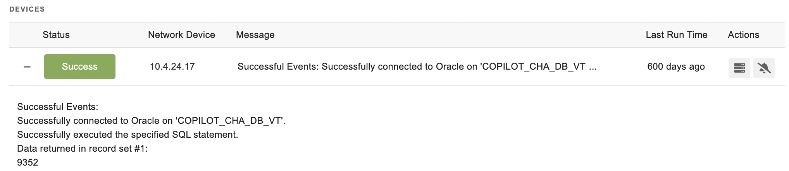The image size is (789, 171).
Task: Collapse the 10.4.24.17 device row details
Action: pos(27,67)
